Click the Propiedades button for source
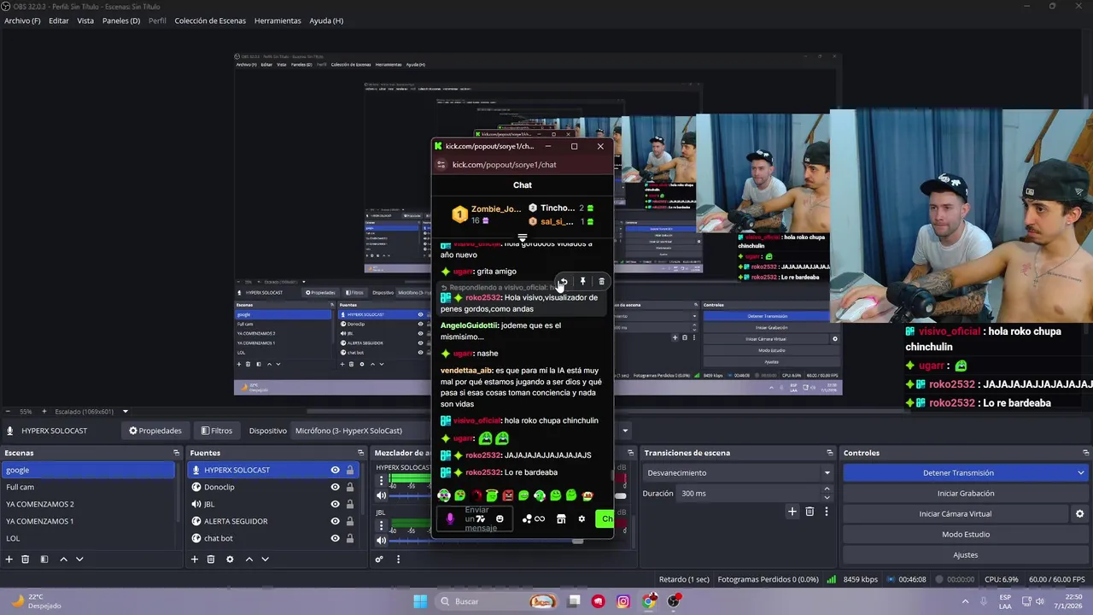The image size is (1093, 615). (155, 430)
